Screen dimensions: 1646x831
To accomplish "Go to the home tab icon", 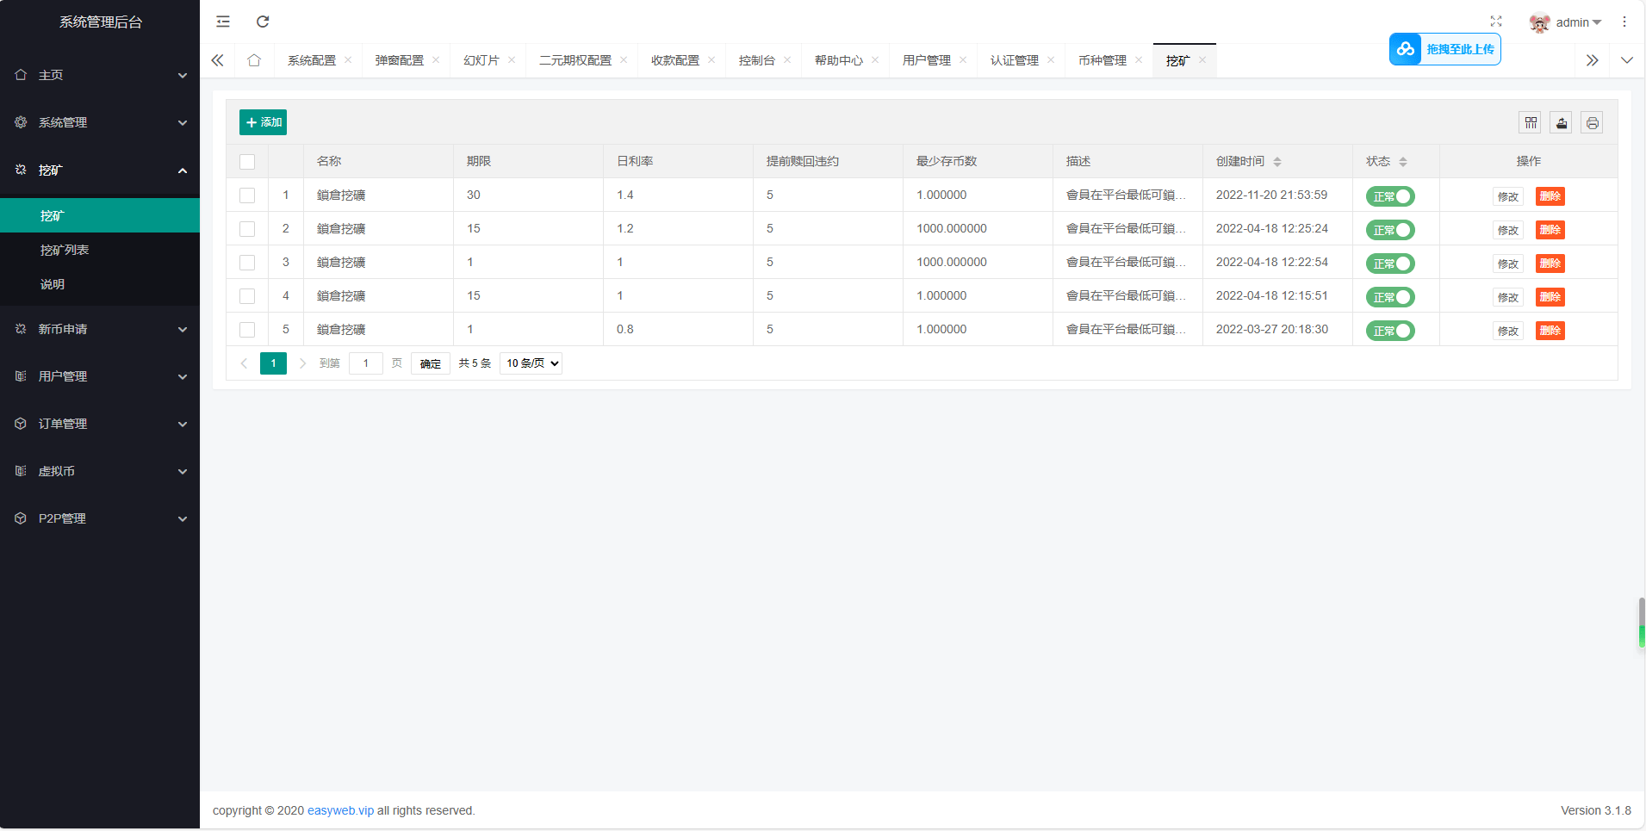I will tap(254, 60).
